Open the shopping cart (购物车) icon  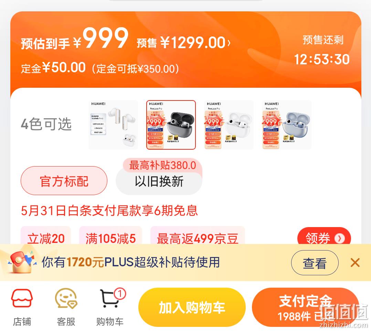coord(110,299)
